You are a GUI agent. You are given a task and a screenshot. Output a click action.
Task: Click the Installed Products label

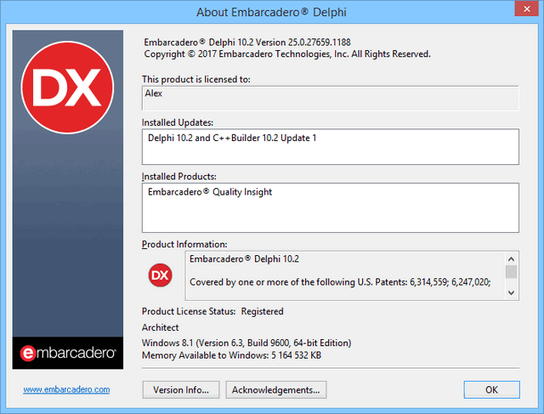pyautogui.click(x=179, y=176)
